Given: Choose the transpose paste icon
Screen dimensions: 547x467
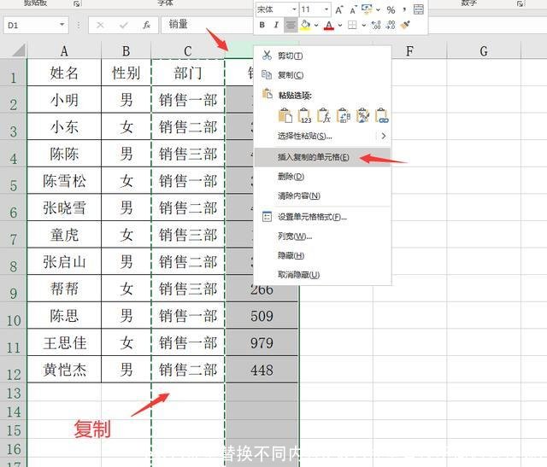Looking at the screenshot, I should tap(343, 115).
